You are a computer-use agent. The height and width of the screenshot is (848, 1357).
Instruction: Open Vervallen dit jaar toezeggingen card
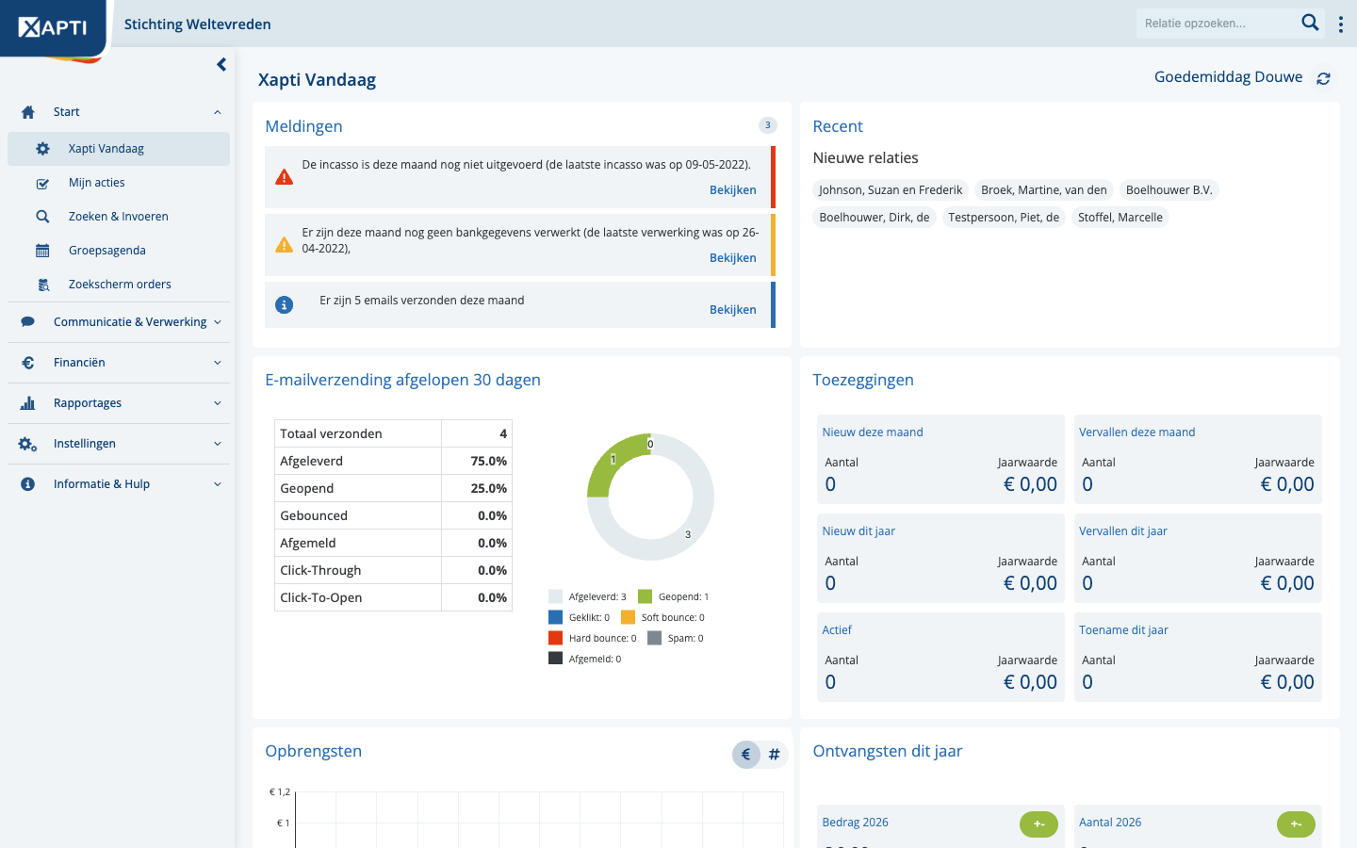pos(1198,559)
